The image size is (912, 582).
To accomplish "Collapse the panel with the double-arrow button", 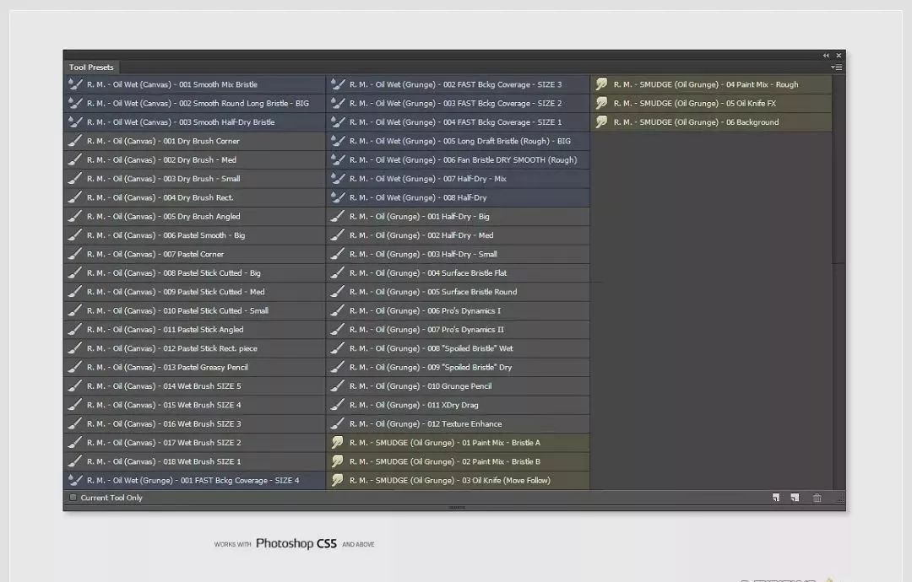I will pyautogui.click(x=826, y=56).
